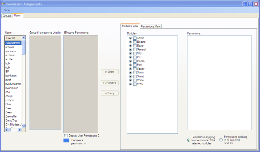Check the GIS module checkbox
This screenshot has width=260, height=152.
point(135,53)
